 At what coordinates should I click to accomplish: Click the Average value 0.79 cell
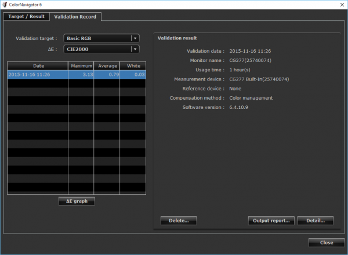[x=107, y=75]
